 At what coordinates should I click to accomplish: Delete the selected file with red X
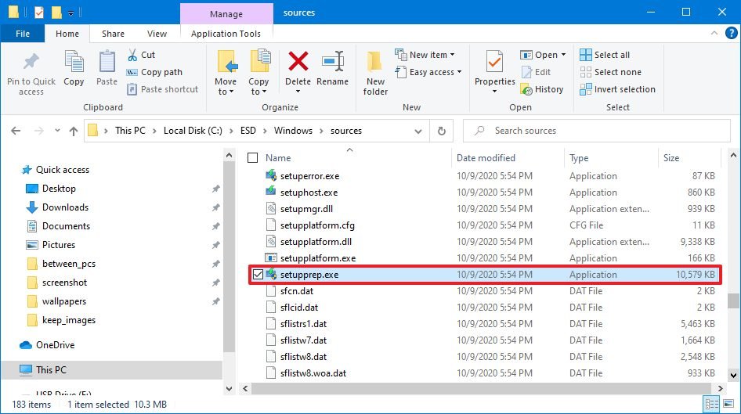[298, 61]
